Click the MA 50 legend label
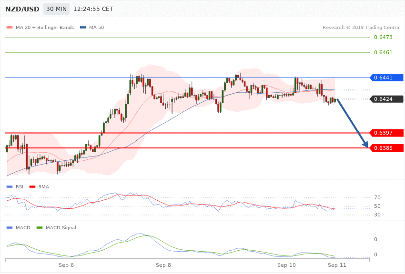The width and height of the screenshot is (405, 274). tap(96, 27)
